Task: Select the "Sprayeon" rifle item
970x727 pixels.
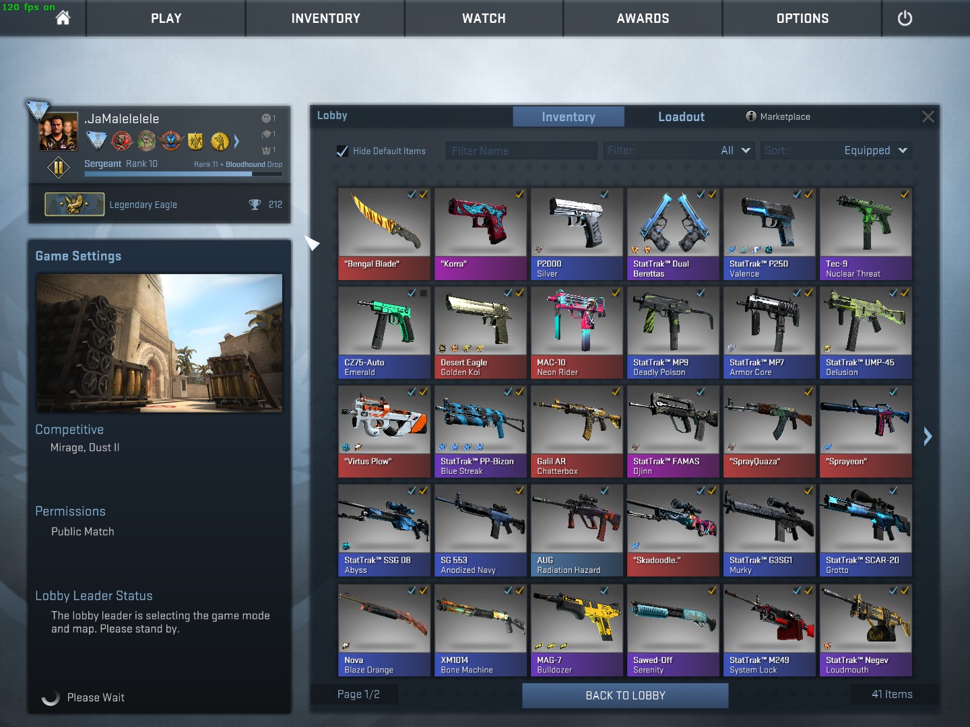Action: click(x=866, y=431)
